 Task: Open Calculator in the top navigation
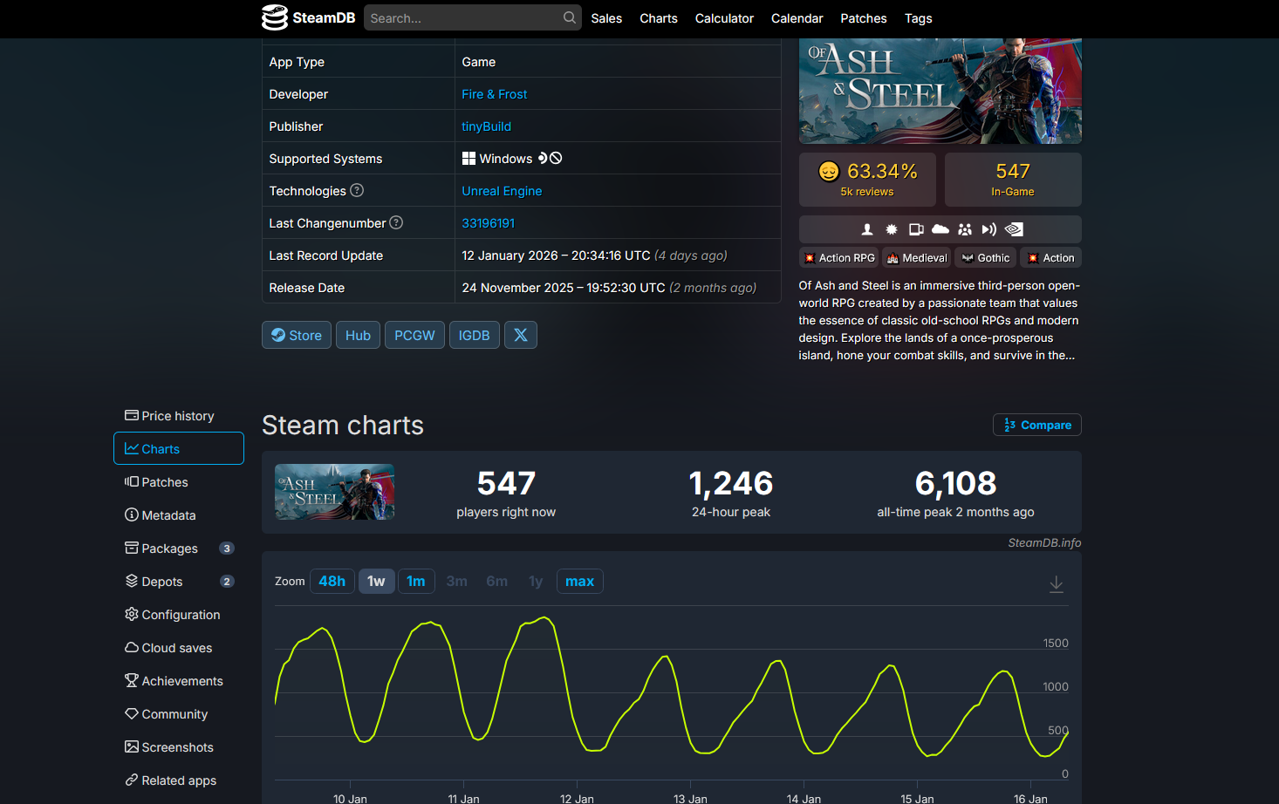point(724,18)
